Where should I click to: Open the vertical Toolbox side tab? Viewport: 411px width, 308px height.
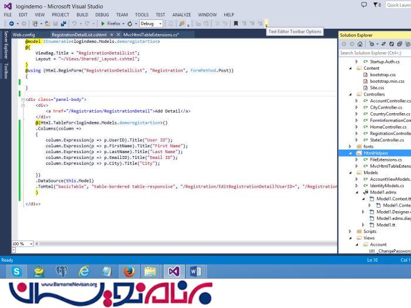(x=6, y=70)
